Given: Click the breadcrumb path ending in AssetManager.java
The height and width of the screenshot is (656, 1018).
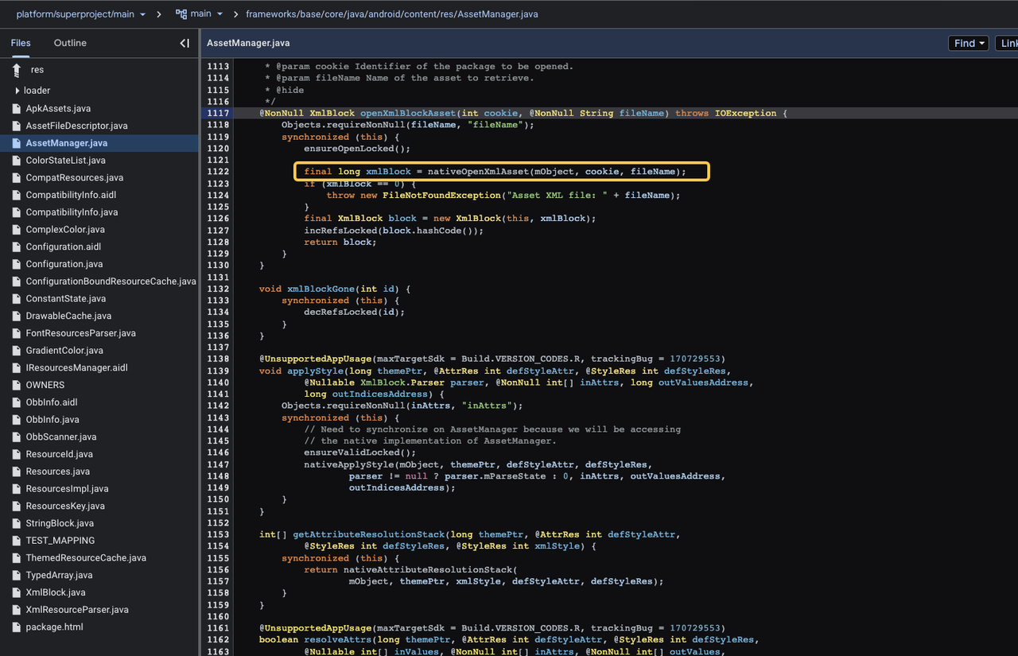Looking at the screenshot, I should [392, 14].
